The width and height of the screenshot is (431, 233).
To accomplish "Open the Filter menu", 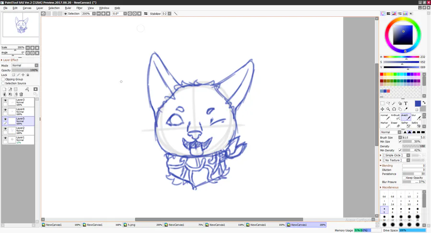I will tap(79, 8).
